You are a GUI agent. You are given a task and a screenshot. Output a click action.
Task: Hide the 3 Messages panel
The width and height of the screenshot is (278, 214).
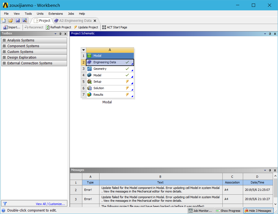point(258,211)
